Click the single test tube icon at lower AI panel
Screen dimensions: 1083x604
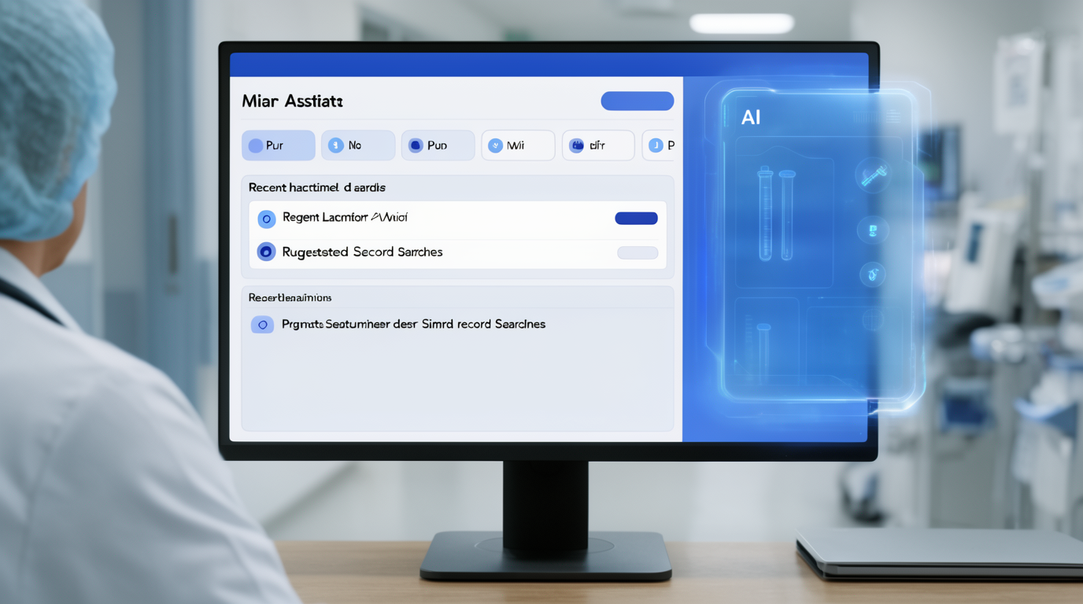pos(763,352)
